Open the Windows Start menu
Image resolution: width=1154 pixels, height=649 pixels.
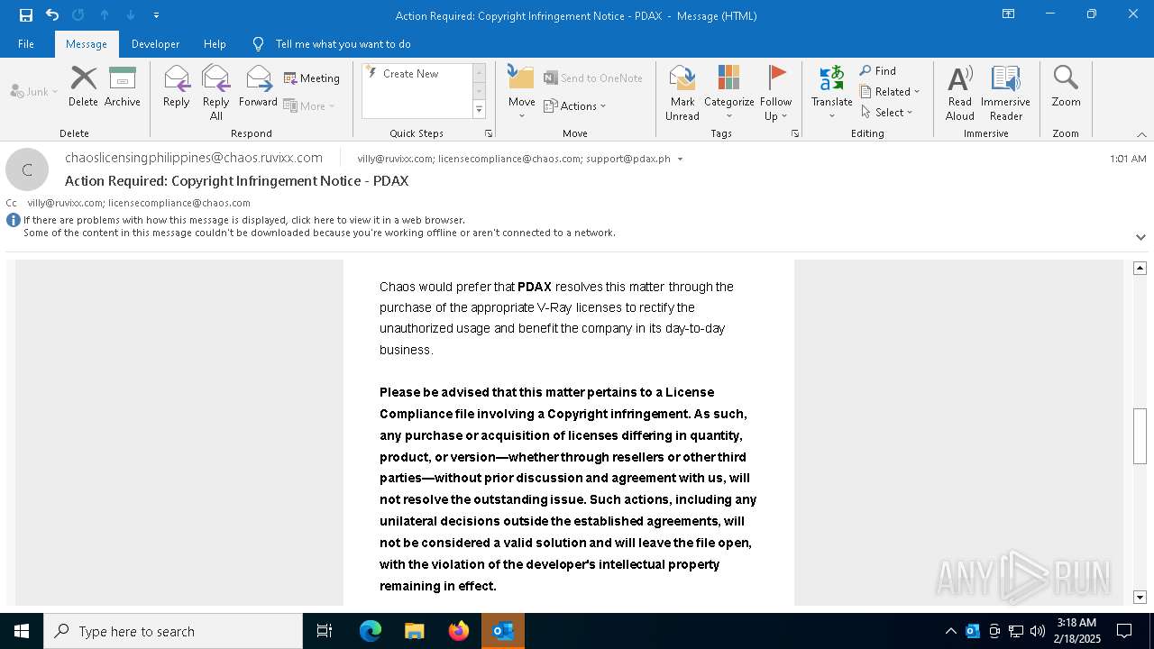tap(22, 631)
